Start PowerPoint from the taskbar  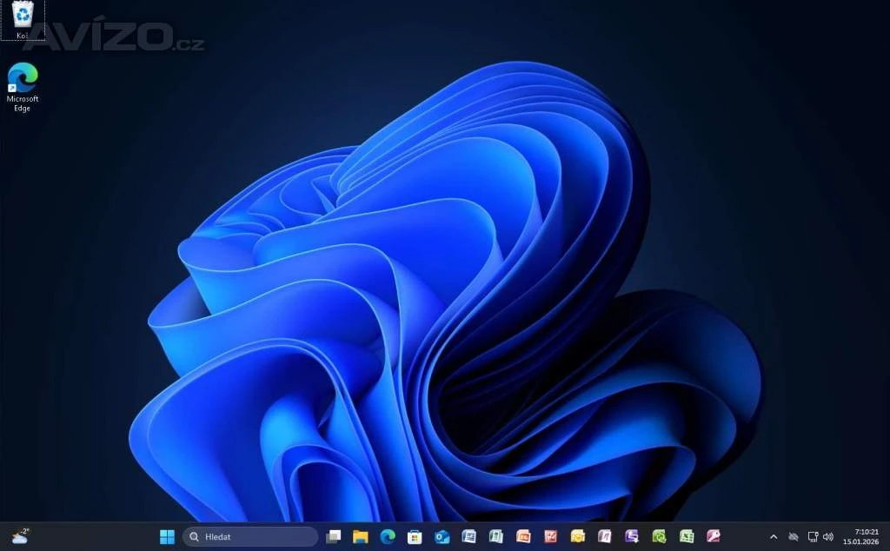point(523,537)
